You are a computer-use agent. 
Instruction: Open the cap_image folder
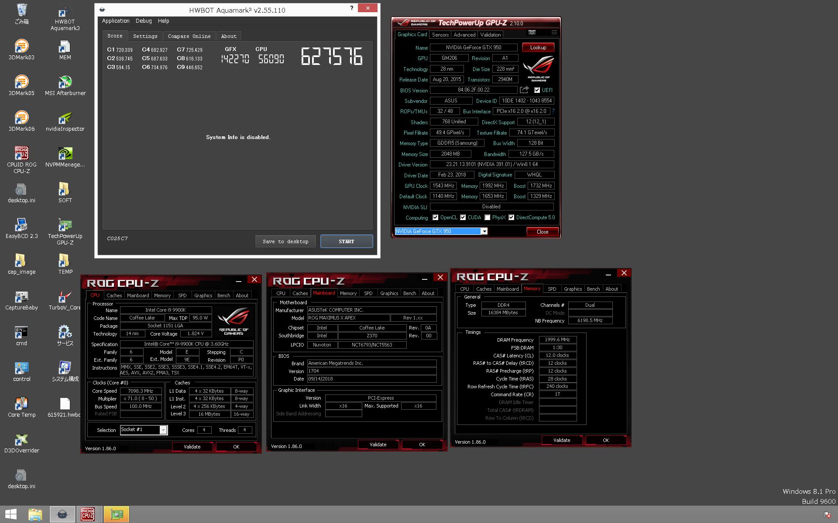(21, 264)
